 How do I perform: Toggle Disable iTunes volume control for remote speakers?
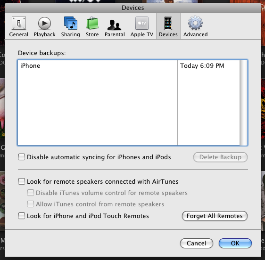(x=31, y=193)
